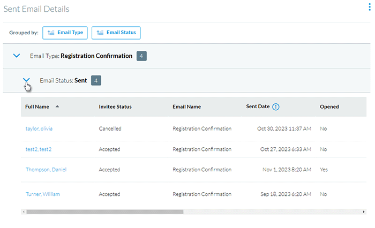Image resolution: width=375 pixels, height=228 pixels.
Task: Collapse the Email Type Registration Confirmation group
Action: tap(17, 56)
